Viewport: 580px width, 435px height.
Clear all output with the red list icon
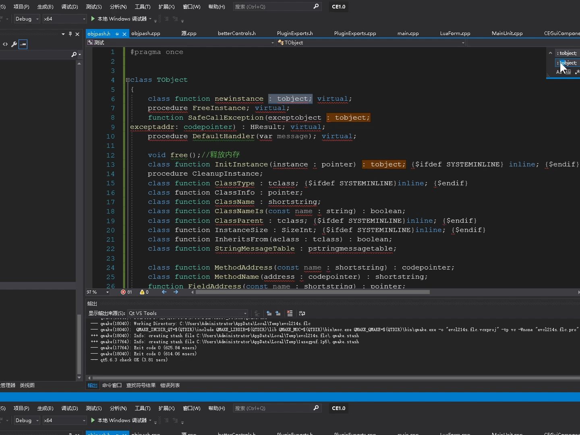click(290, 313)
